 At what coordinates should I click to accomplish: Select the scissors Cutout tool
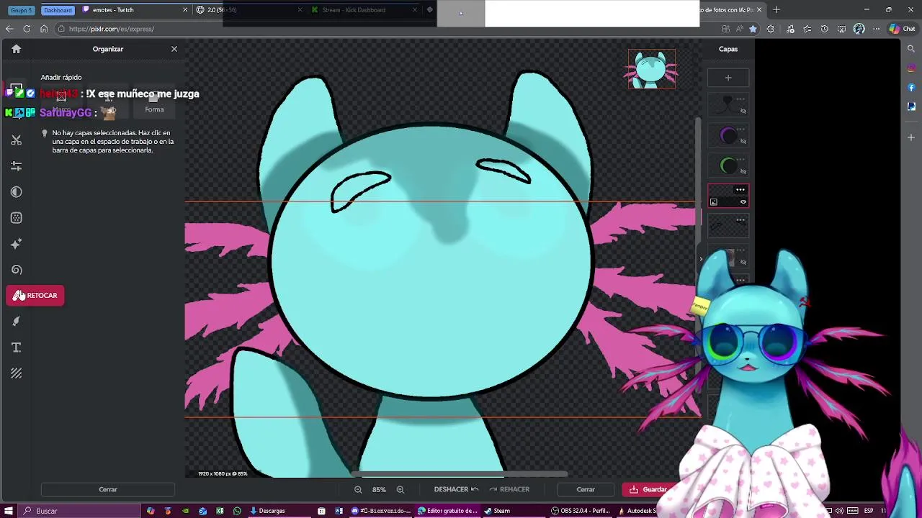(17, 140)
